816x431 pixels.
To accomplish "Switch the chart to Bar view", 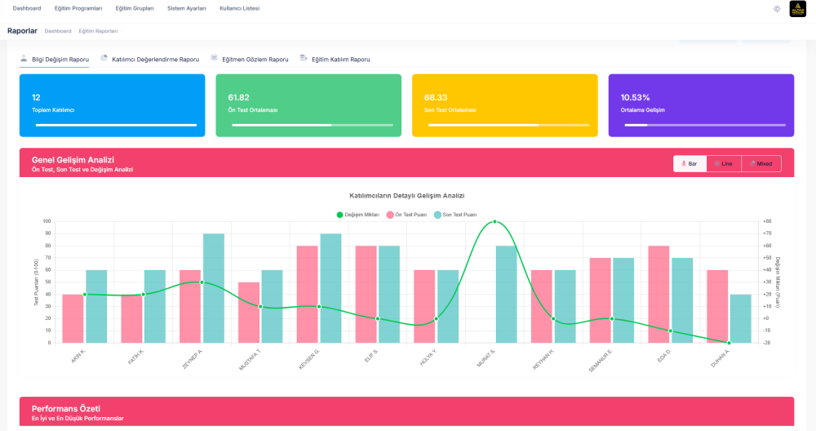I will [690, 164].
